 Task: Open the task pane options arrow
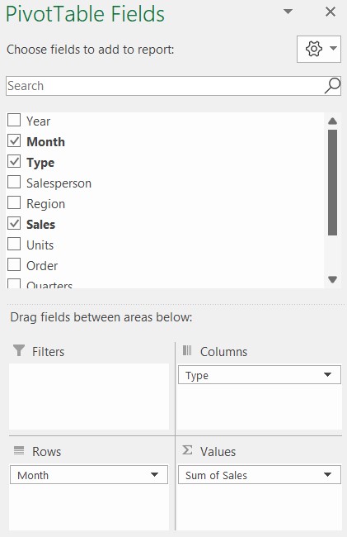point(288,12)
